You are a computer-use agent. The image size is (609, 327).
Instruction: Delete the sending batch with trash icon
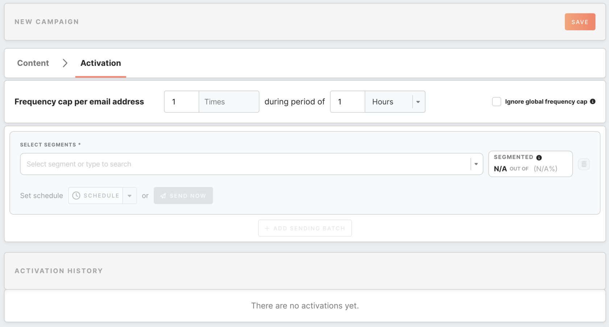[x=584, y=164]
